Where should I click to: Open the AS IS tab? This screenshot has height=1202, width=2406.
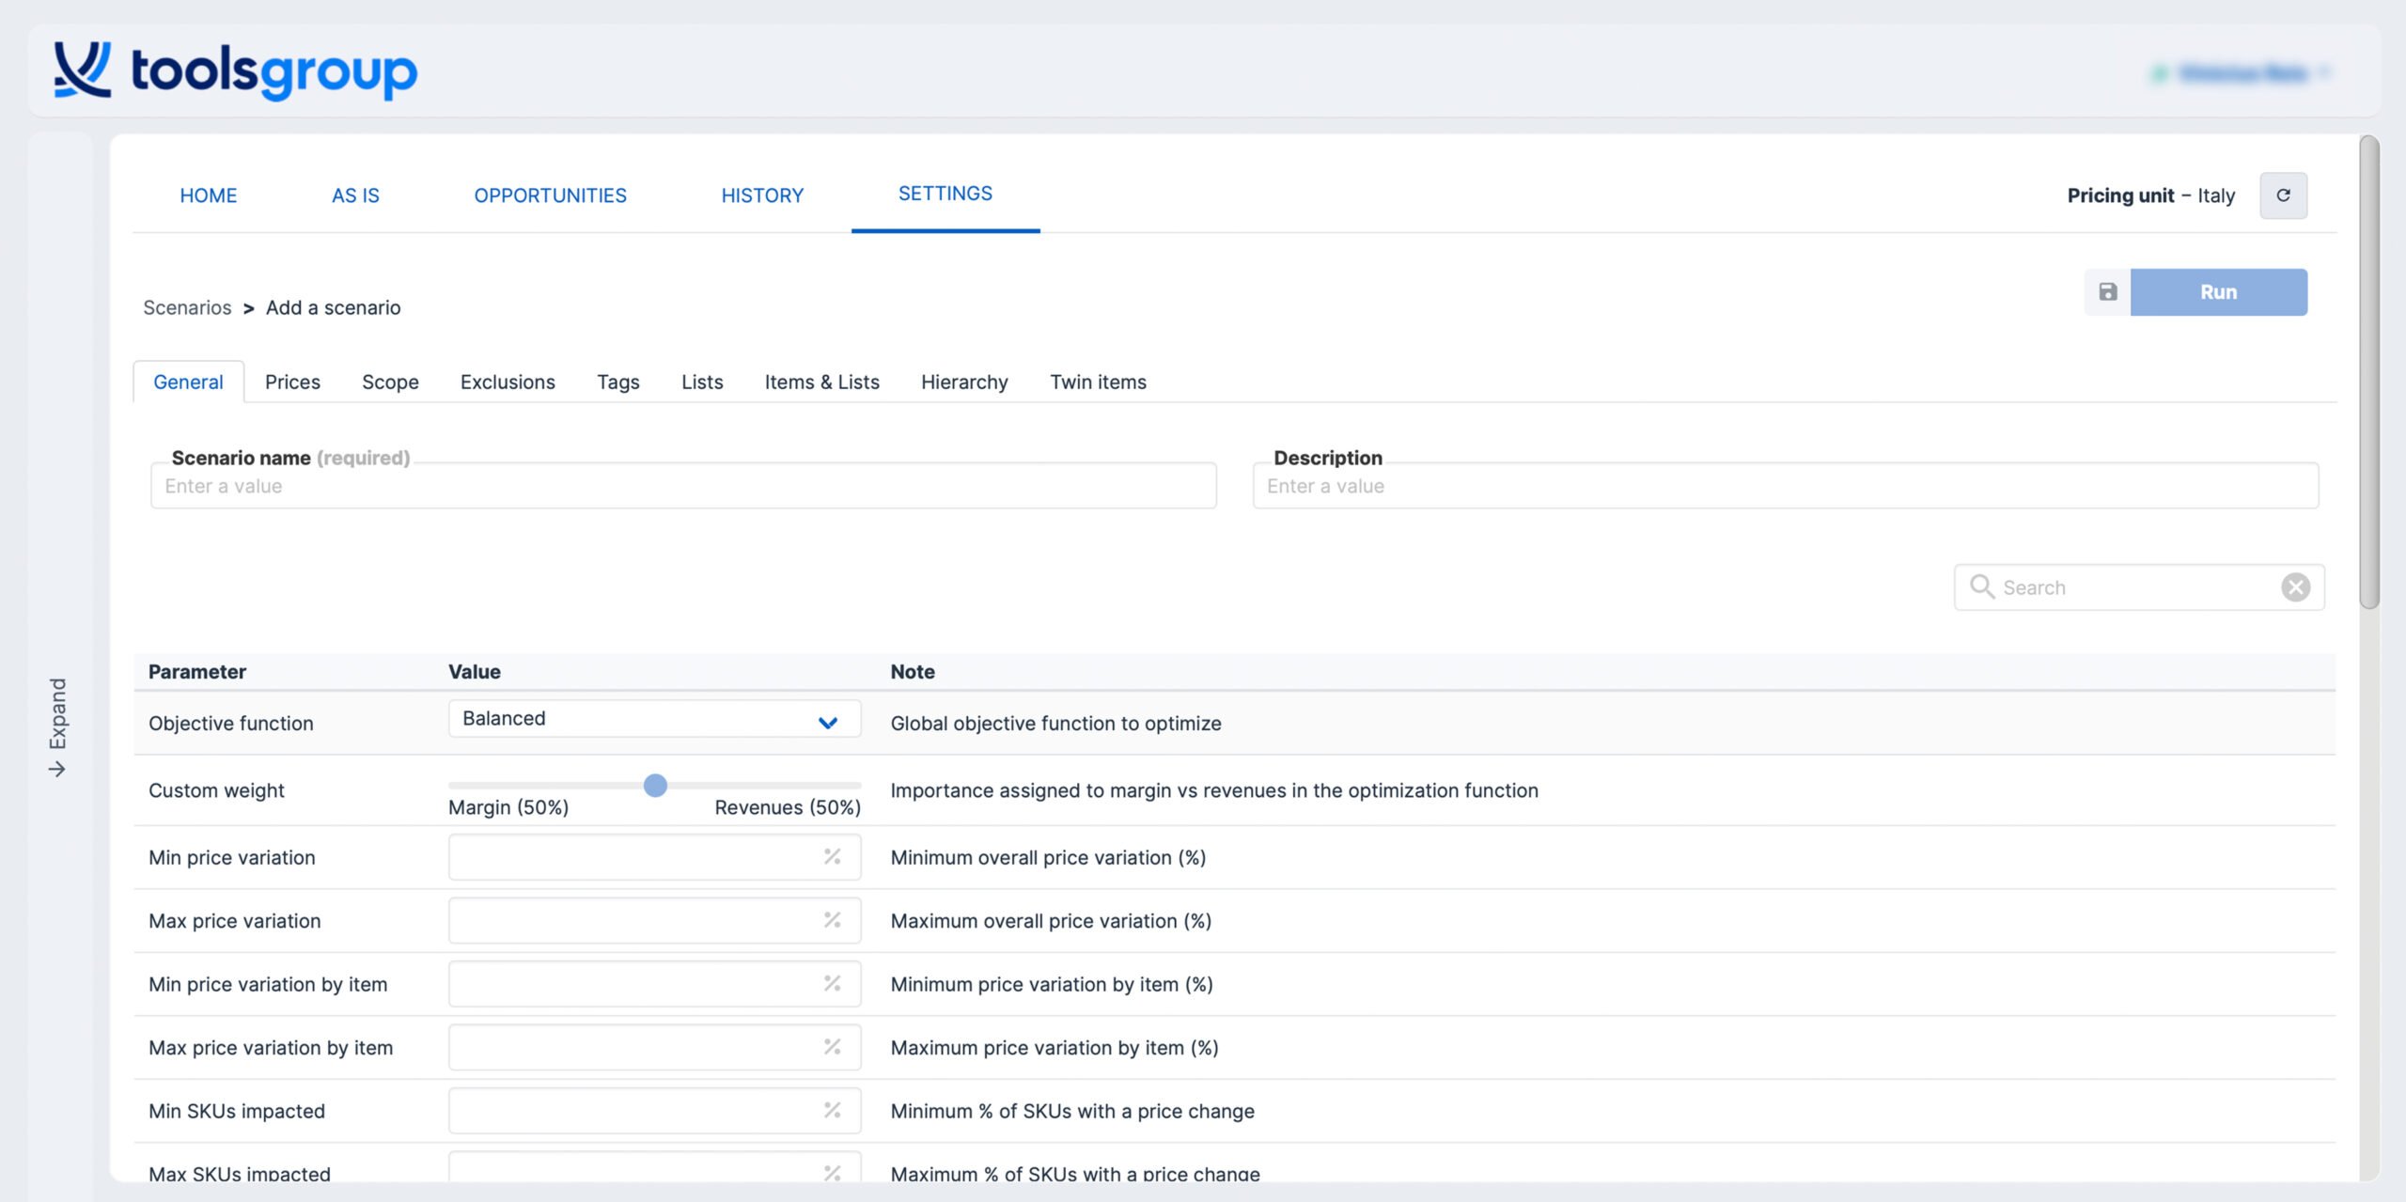pyautogui.click(x=355, y=195)
